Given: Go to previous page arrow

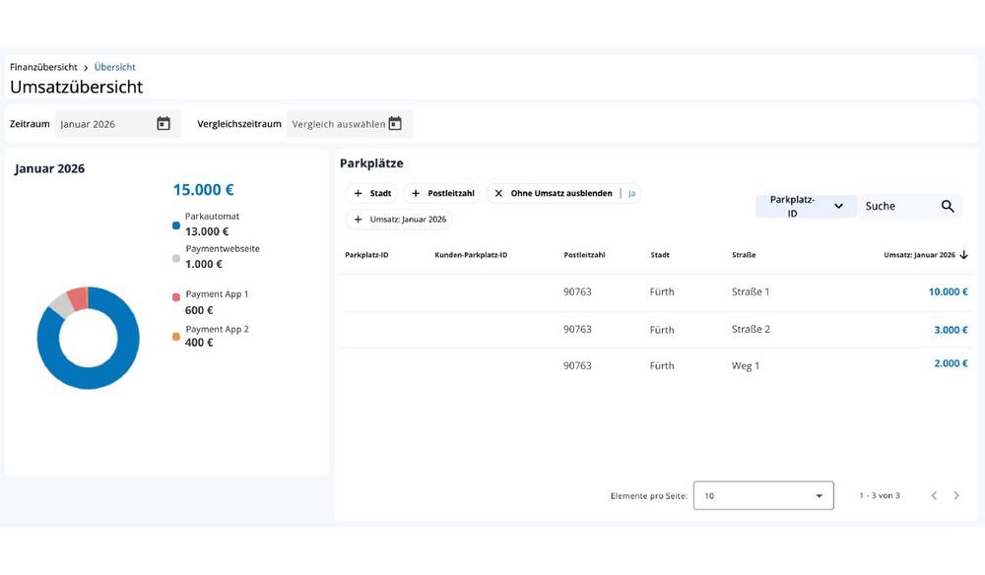Looking at the screenshot, I should (x=934, y=495).
